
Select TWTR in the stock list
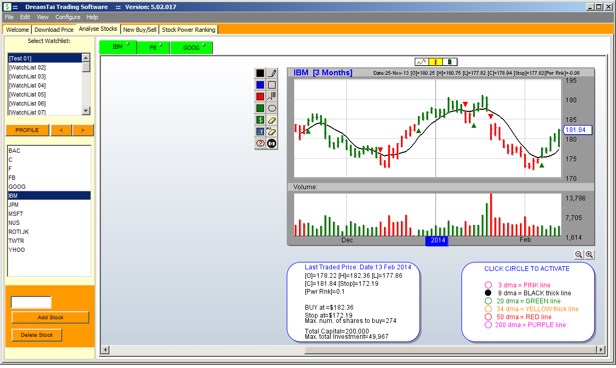[49, 241]
